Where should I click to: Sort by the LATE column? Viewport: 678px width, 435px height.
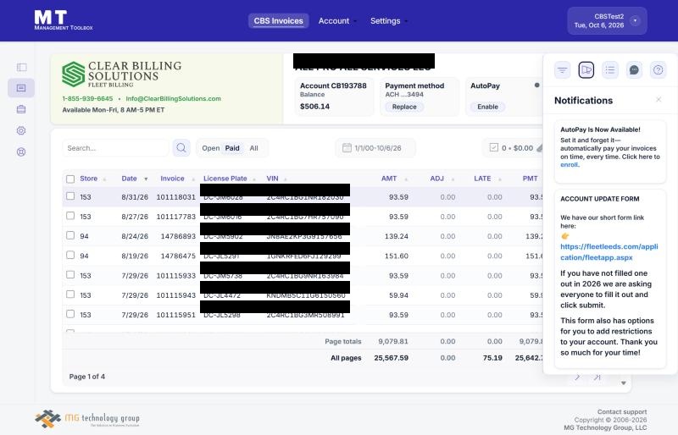pos(488,179)
